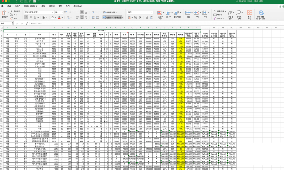Image resolution: width=284 pixels, height=170 pixels.
Task: Toggle Center horizontal alignment button
Action: tap(82, 18)
